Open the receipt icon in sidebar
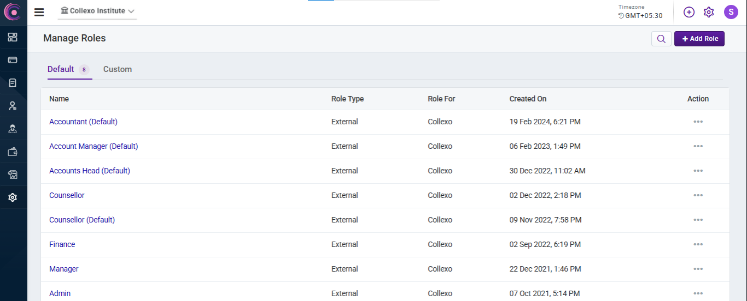 [x=13, y=83]
